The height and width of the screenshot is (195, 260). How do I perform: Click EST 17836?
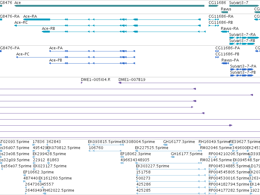34,145
